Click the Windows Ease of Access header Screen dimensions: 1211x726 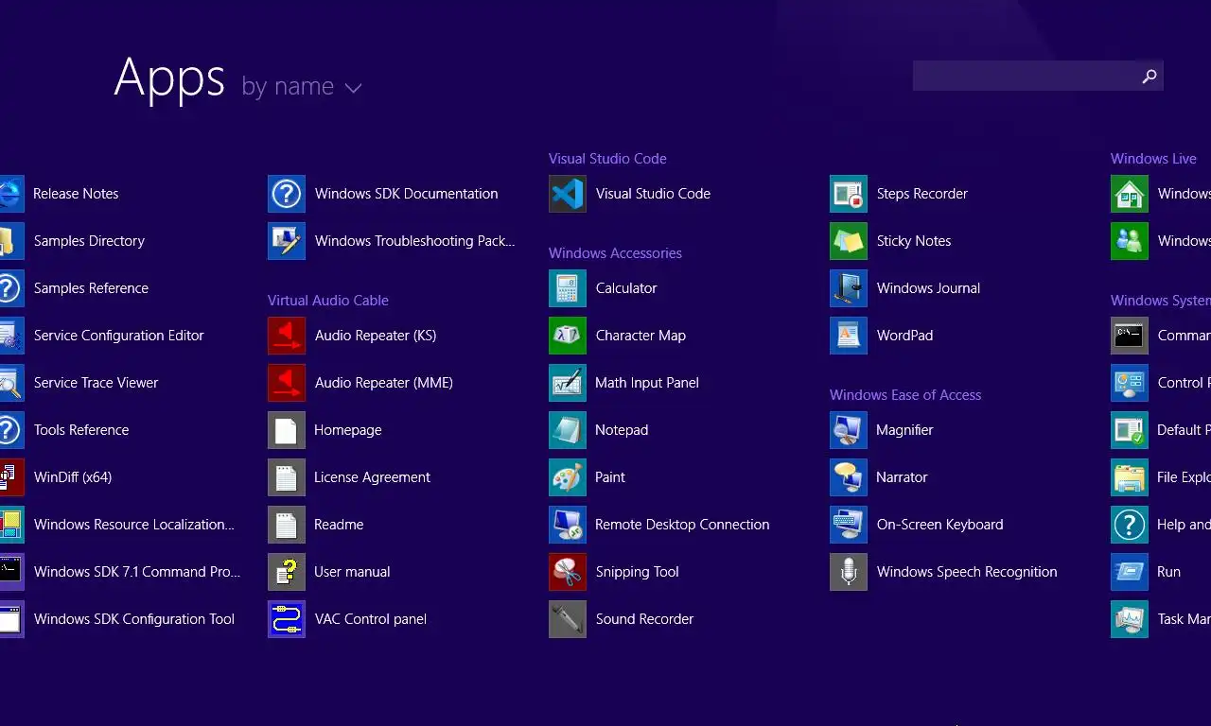coord(905,395)
